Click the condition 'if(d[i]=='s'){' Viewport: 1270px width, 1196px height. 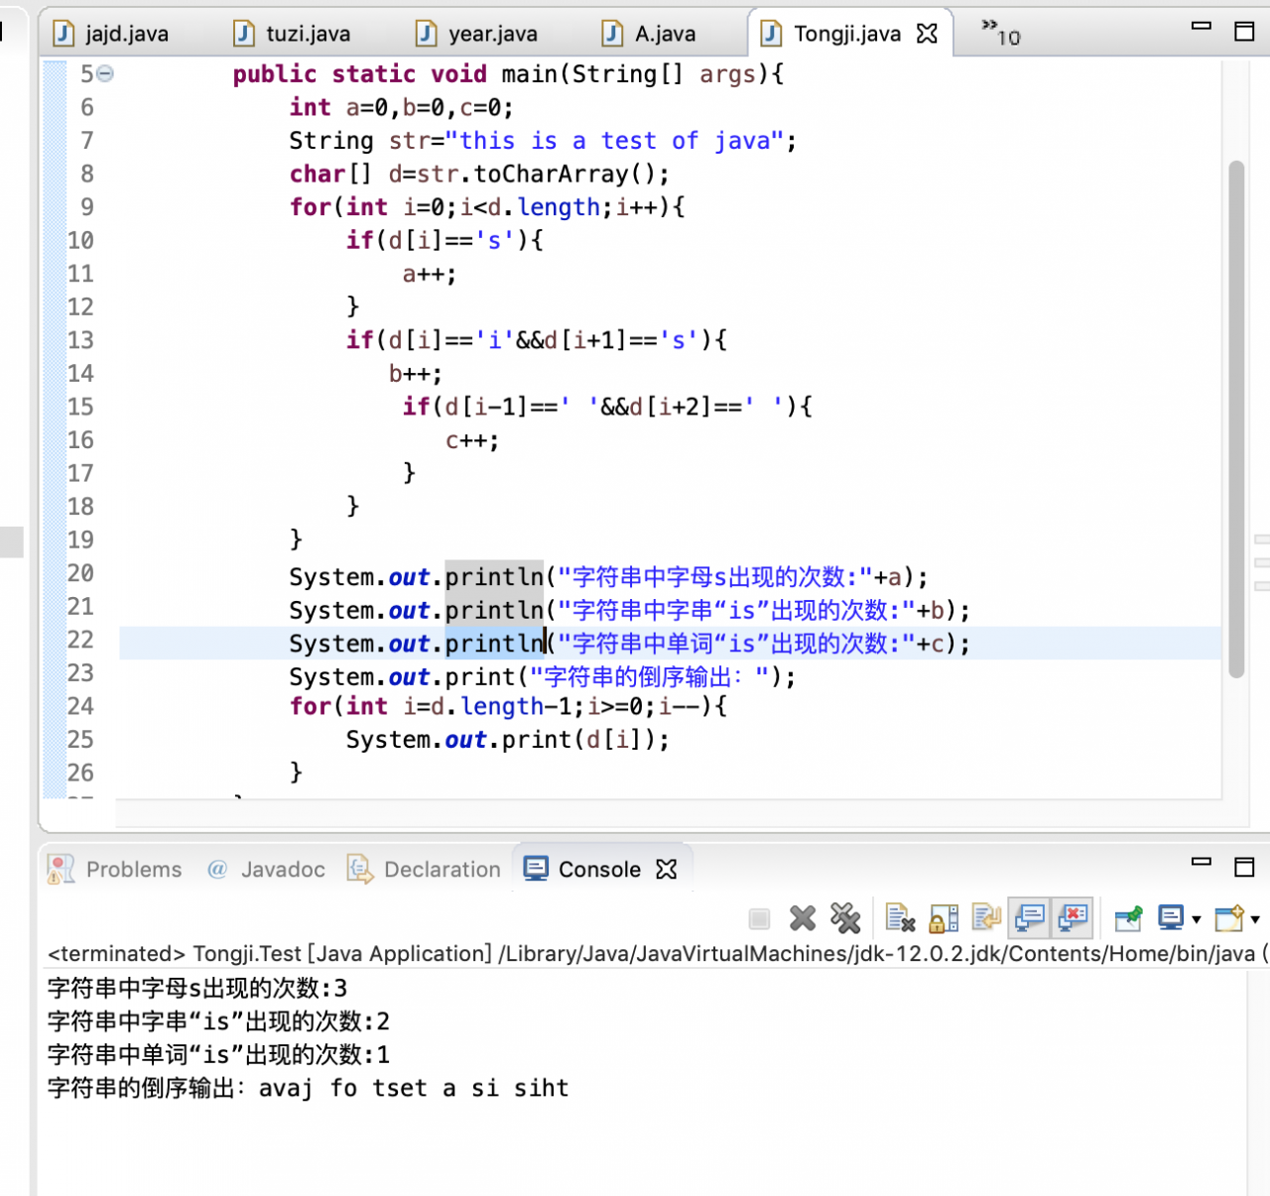click(444, 241)
